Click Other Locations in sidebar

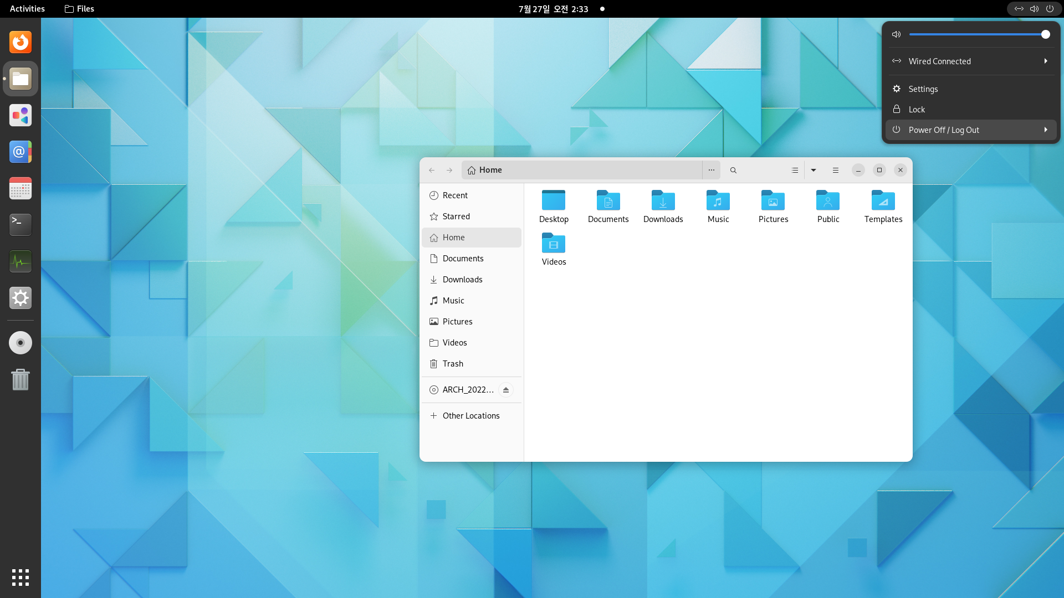pos(470,416)
